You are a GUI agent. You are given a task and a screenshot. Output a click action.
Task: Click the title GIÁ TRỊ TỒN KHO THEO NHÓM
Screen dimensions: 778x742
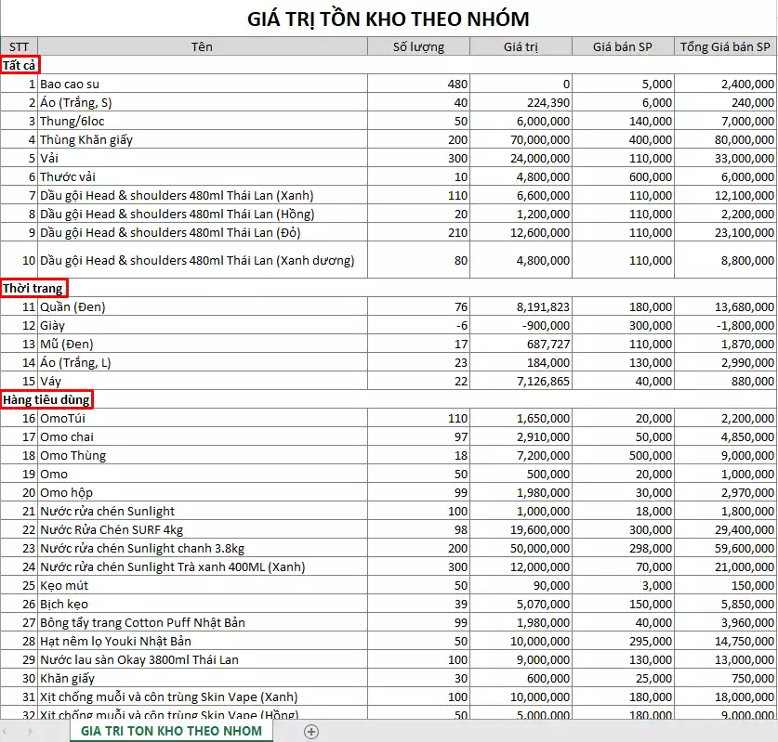(389, 19)
